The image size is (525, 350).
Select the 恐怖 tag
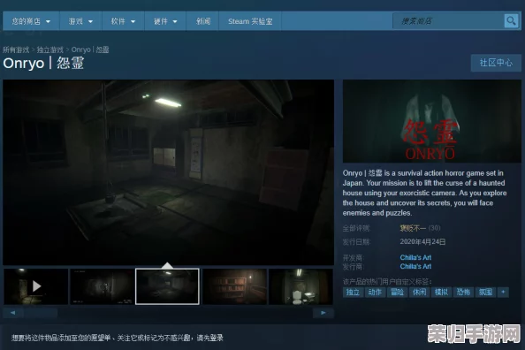(463, 292)
